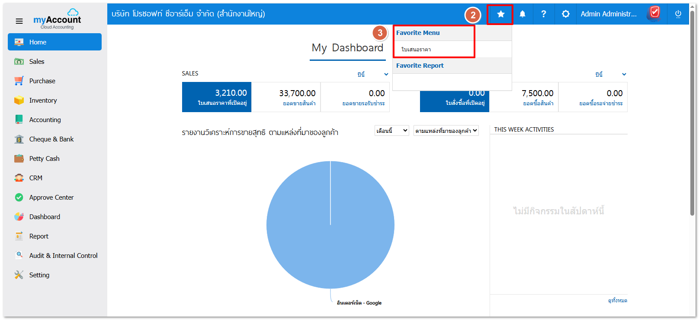This screenshot has height=320, width=699.
Task: Open the Sales module
Action: click(37, 62)
